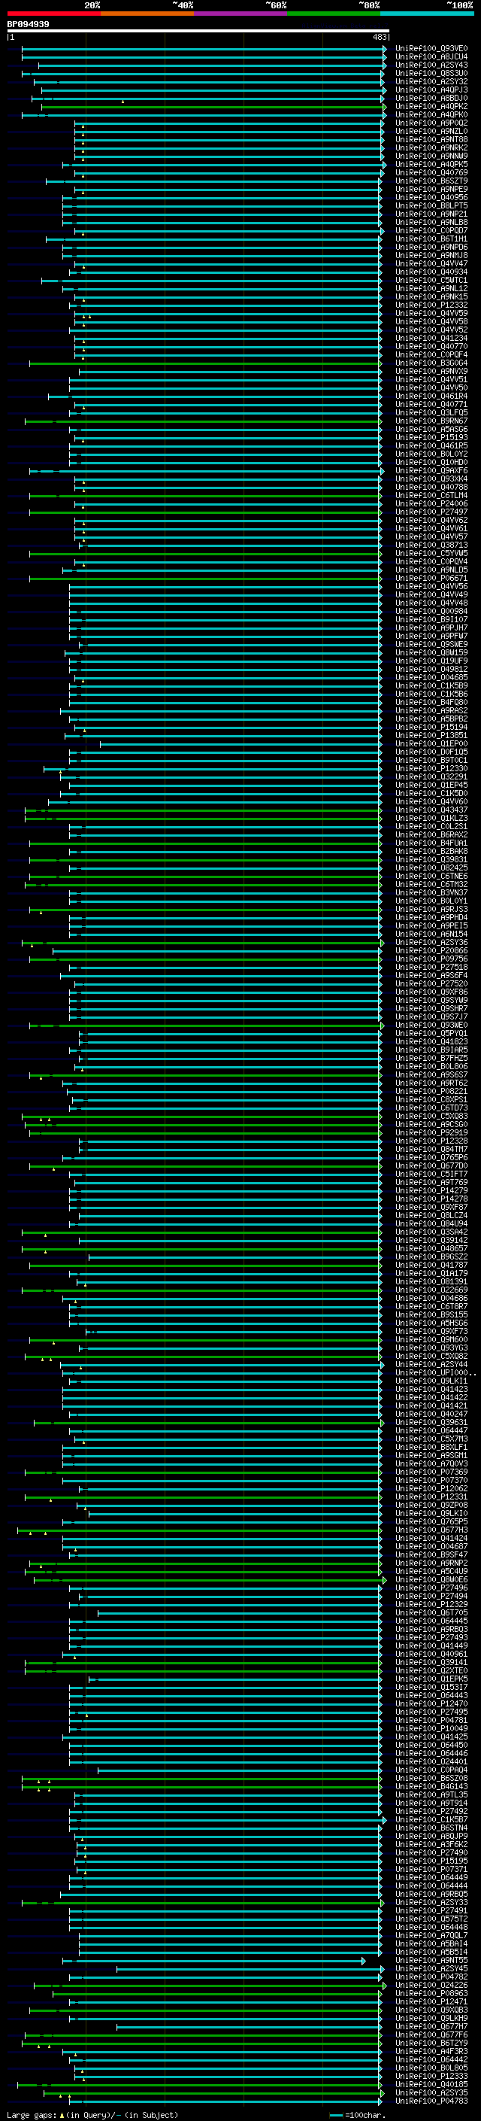Select the UniRef100_Q461R4 entry
Viewport: 481px width, 2121px height.
click(x=431, y=396)
